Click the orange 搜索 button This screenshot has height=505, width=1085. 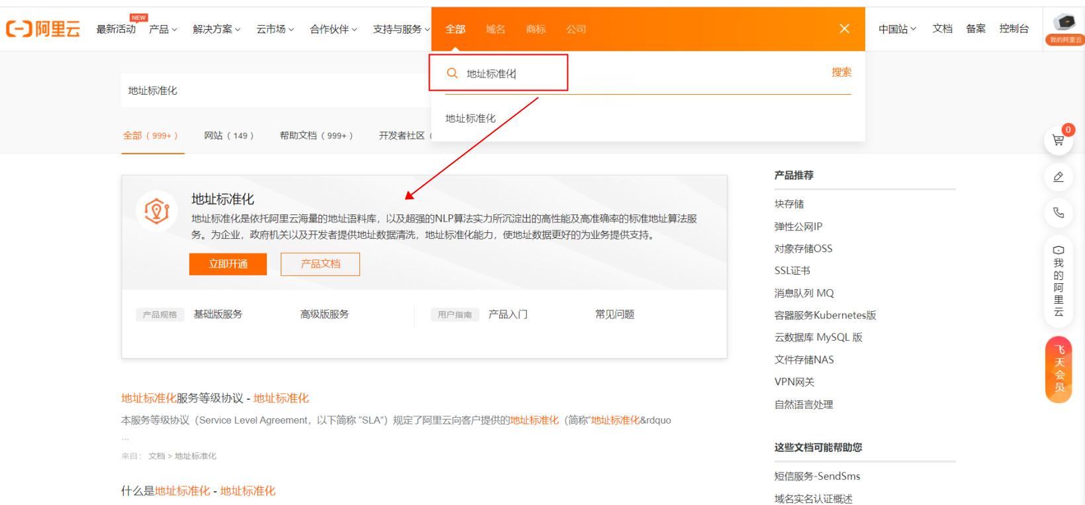(841, 72)
